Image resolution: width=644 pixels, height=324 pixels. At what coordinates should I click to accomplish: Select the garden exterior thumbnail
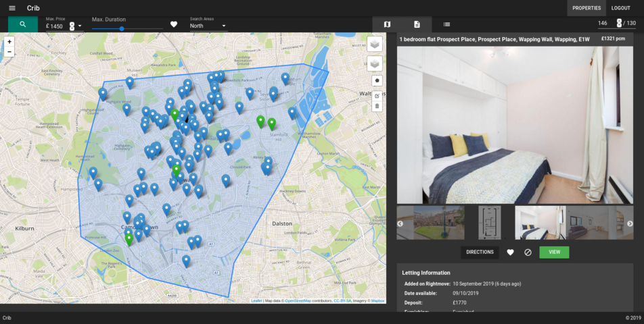(438, 223)
